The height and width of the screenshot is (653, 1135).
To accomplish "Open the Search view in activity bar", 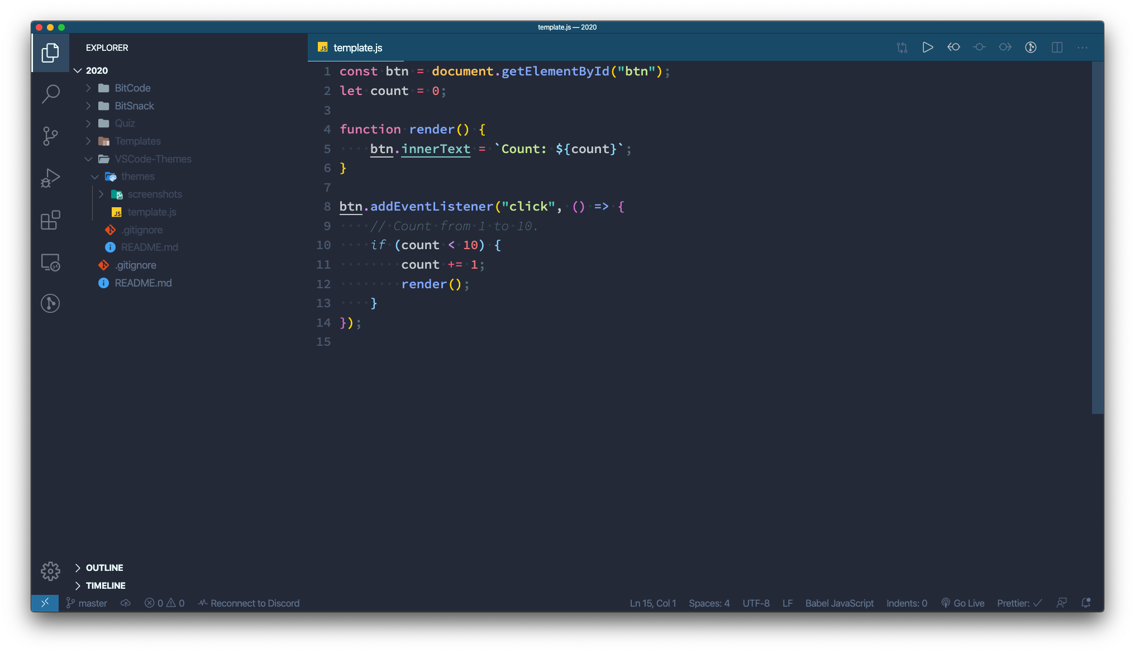I will coord(50,94).
